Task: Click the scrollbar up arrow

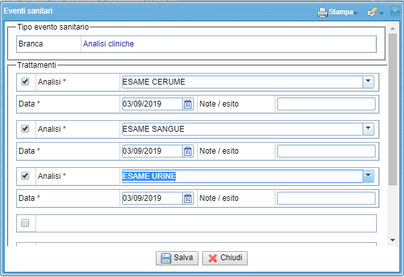Action: (x=392, y=28)
